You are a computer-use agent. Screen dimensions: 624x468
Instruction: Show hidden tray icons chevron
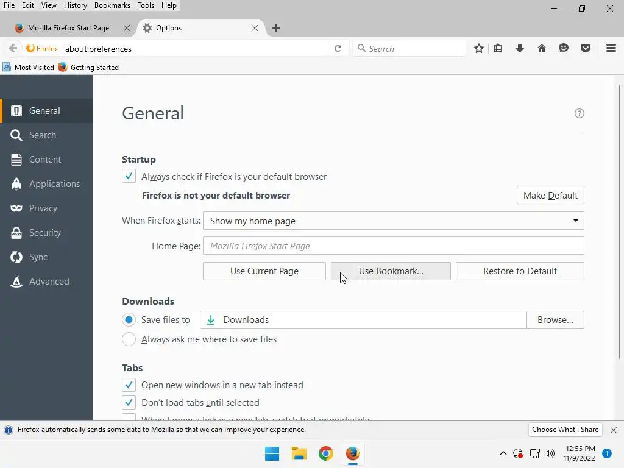point(503,453)
